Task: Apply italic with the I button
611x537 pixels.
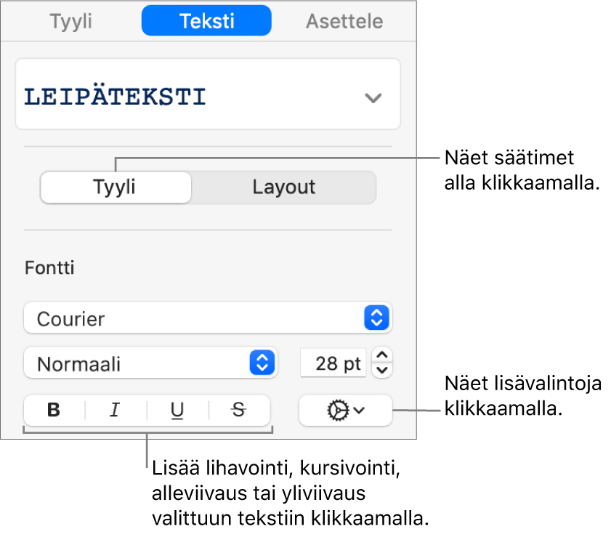Action: tap(116, 410)
